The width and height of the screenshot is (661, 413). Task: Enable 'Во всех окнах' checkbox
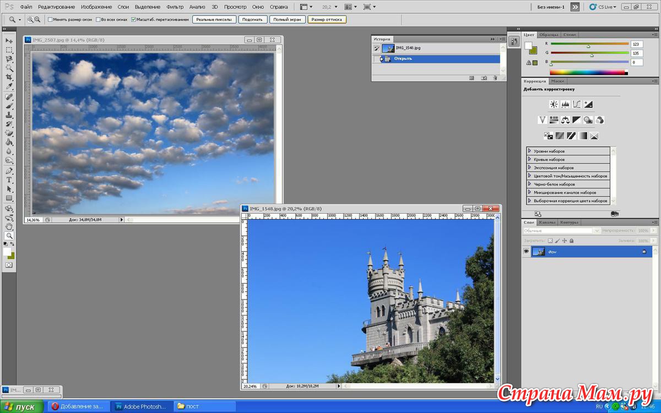(x=97, y=19)
